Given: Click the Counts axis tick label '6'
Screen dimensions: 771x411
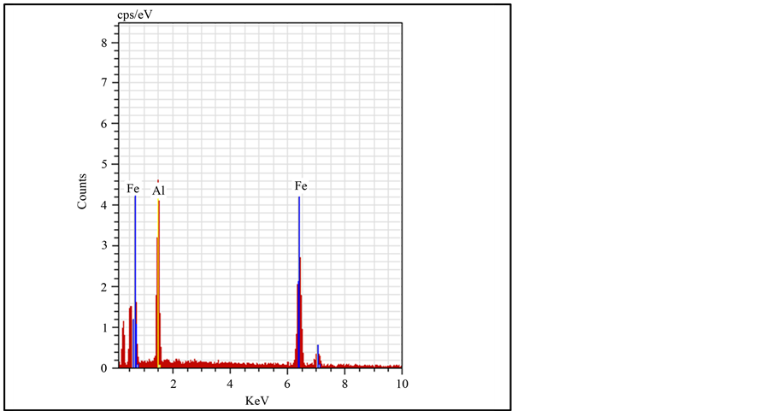Looking at the screenshot, I should click(x=103, y=124).
